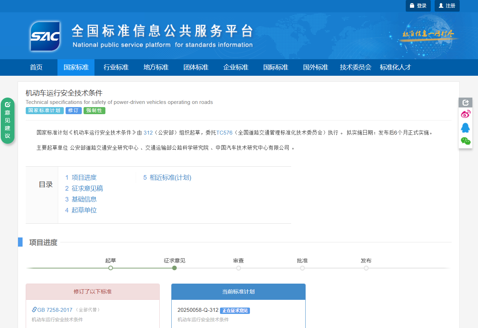Open the TC576 committee link
The width and height of the screenshot is (478, 328).
click(224, 133)
